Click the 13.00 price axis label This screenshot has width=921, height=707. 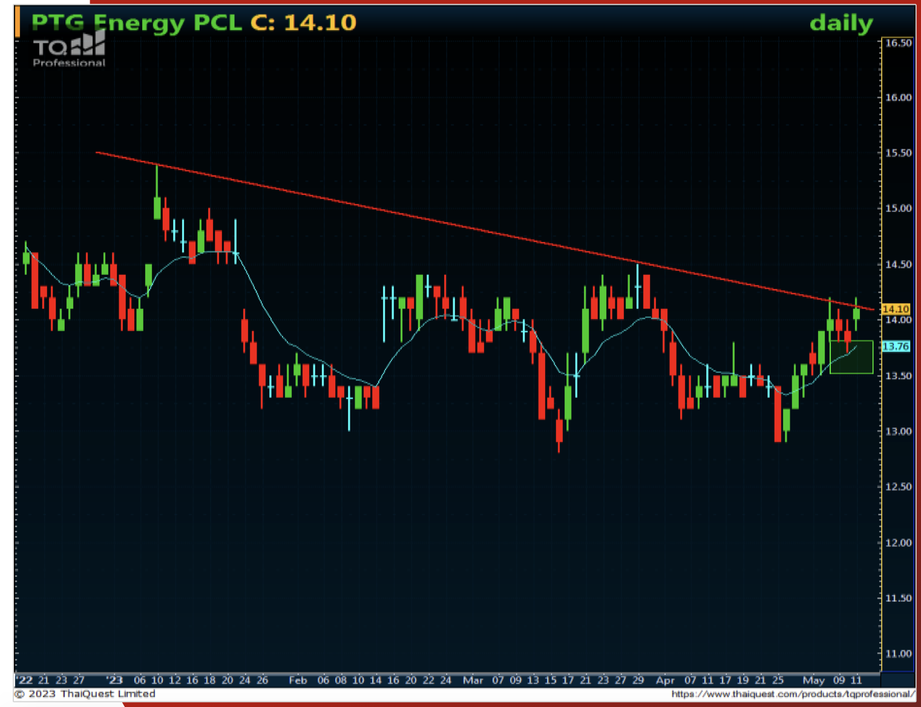point(898,432)
